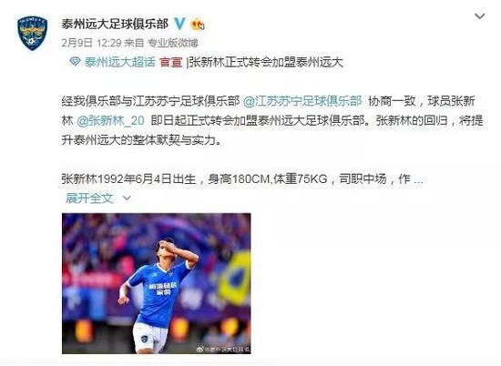The image size is (501, 366).
Task: Click the 专业版微博 source link
Action: [173, 43]
